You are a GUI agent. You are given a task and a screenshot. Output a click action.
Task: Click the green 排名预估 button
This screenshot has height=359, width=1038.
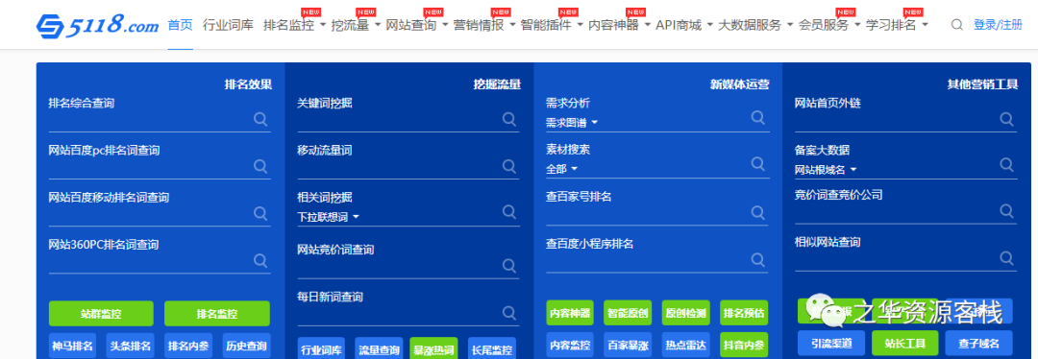click(743, 313)
